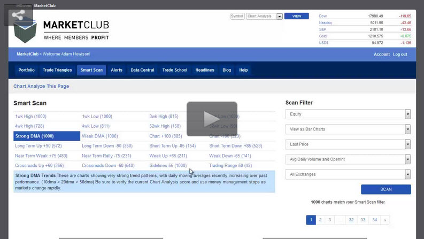Screen dimensions: 424x239
Task: Expand the All Exchanges dropdown
Action: tap(348, 174)
